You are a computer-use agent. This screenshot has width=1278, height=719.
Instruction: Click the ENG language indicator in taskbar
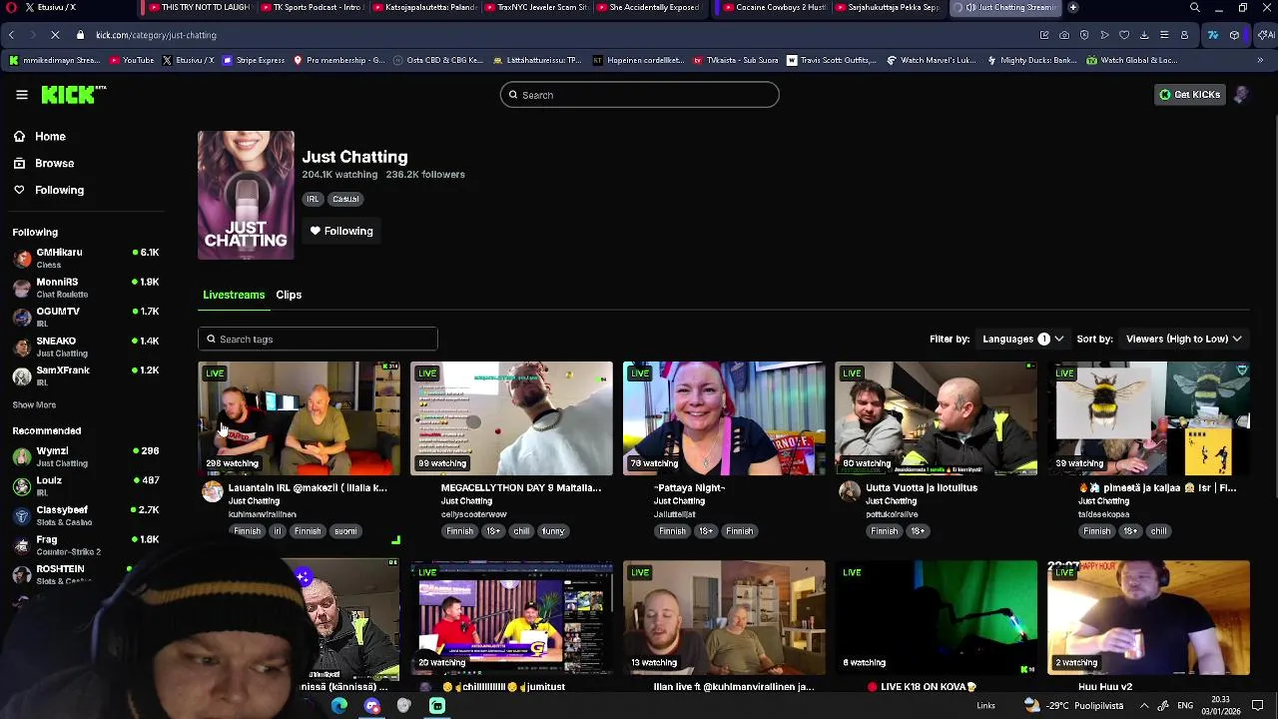(1186, 705)
